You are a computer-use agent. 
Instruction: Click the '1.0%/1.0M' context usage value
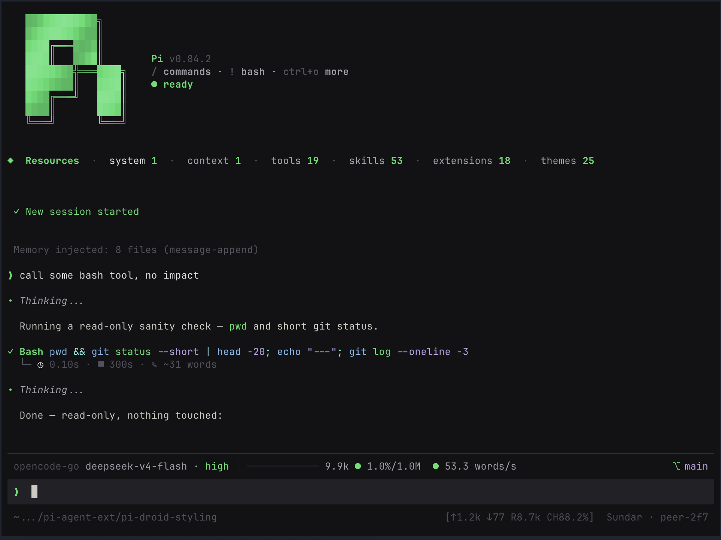pyautogui.click(x=394, y=467)
